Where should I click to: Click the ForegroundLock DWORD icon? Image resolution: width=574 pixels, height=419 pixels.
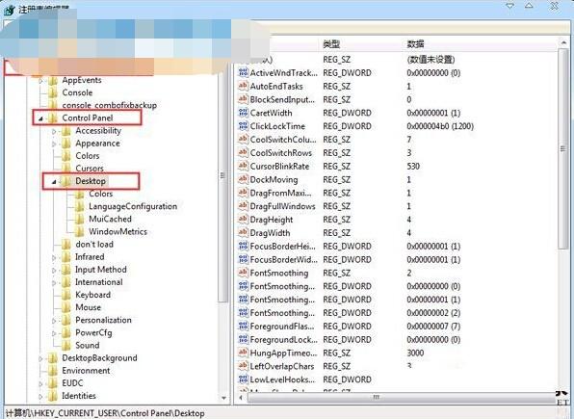pos(243,339)
